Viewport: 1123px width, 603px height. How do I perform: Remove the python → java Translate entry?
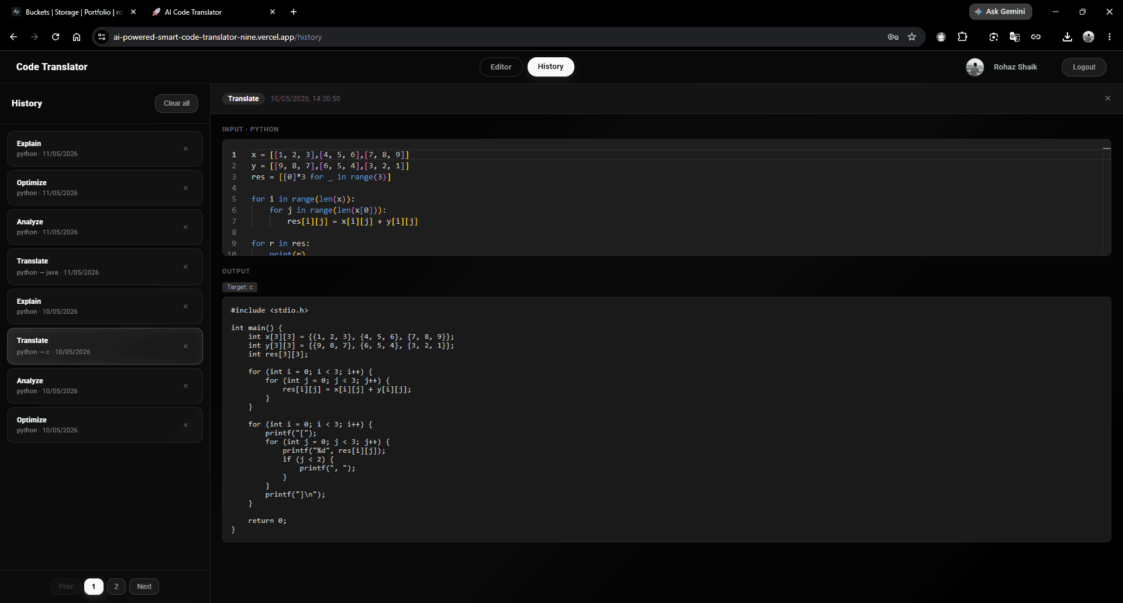(x=185, y=266)
